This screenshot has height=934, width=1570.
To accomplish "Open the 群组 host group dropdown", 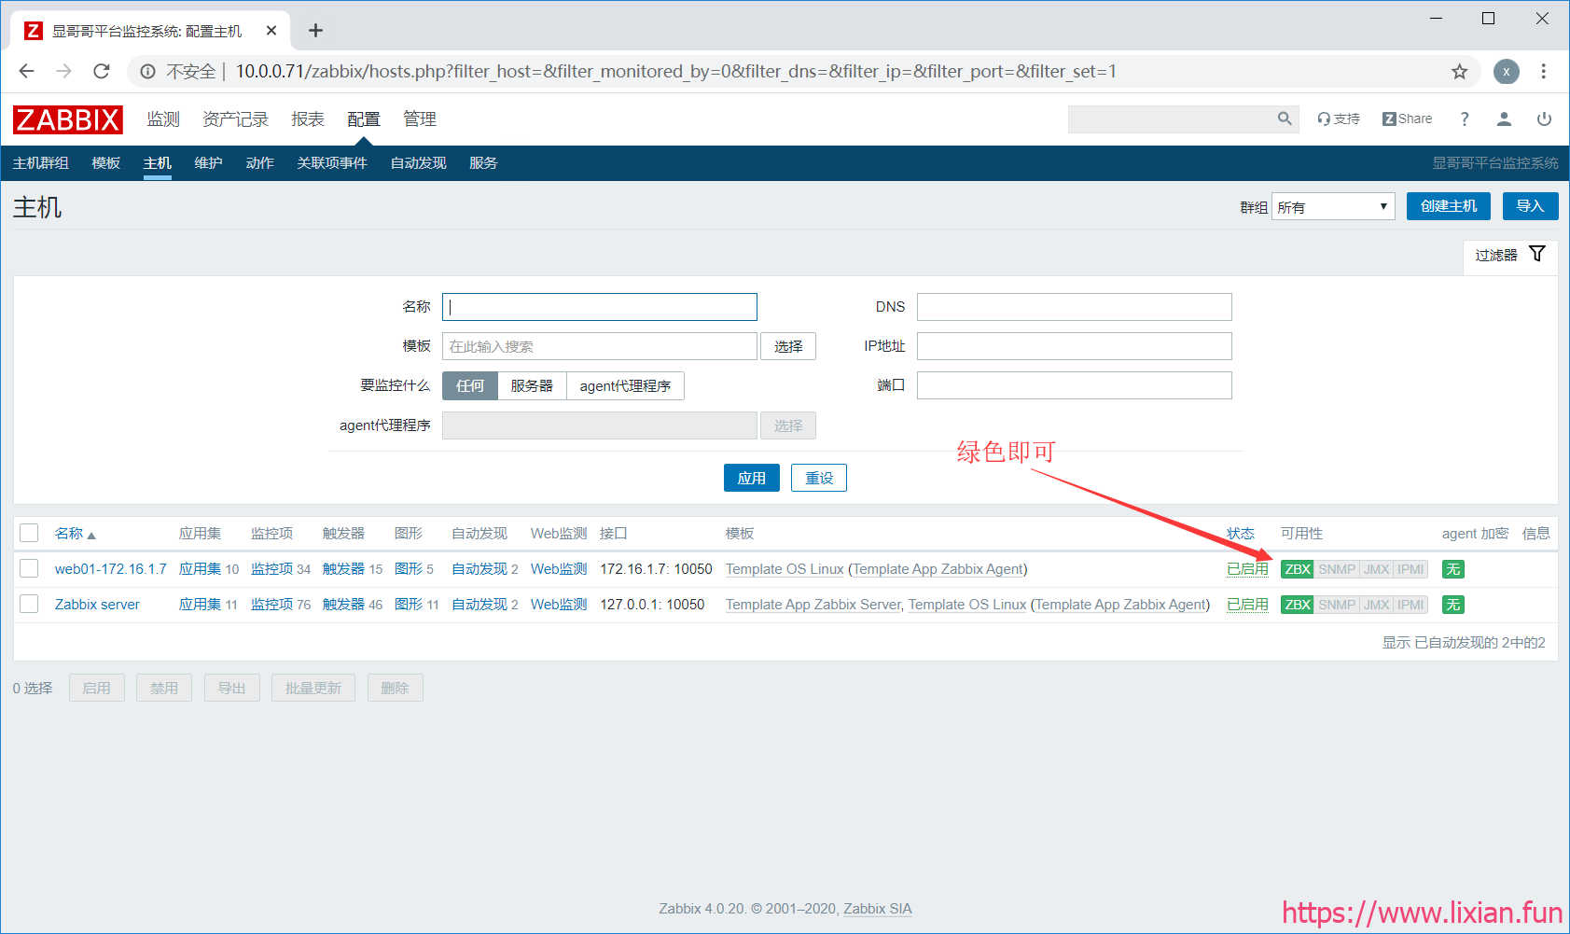I will coord(1333,206).
